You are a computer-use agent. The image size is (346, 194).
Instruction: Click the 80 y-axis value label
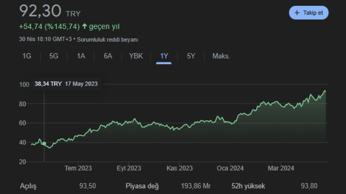[x=22, y=104]
